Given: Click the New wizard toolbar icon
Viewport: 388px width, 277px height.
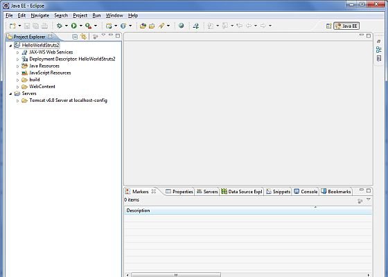Looking at the screenshot, I should coord(12,26).
